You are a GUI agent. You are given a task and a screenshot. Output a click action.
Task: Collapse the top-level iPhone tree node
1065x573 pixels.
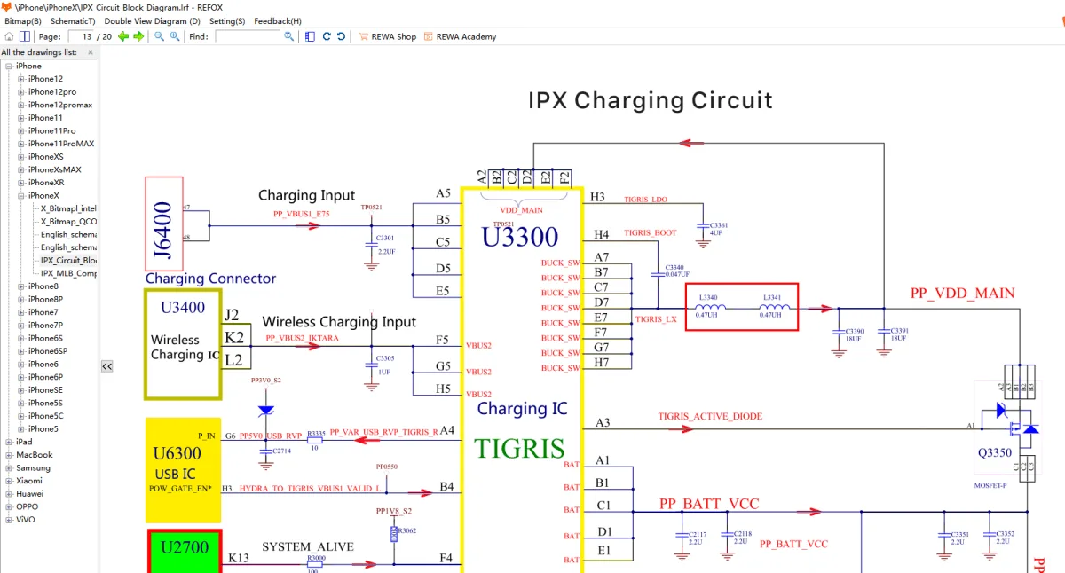8,66
